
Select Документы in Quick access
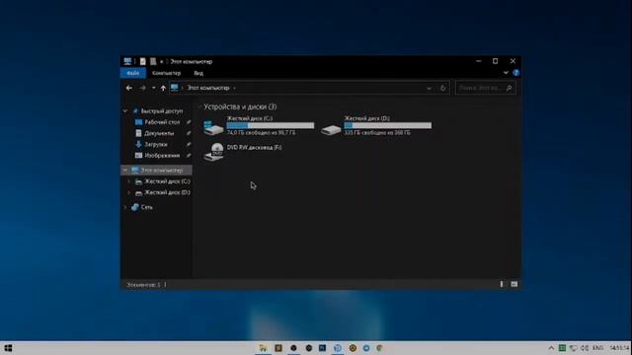[159, 133]
